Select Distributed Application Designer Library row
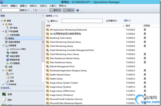 pyautogui.click(x=102, y=70)
